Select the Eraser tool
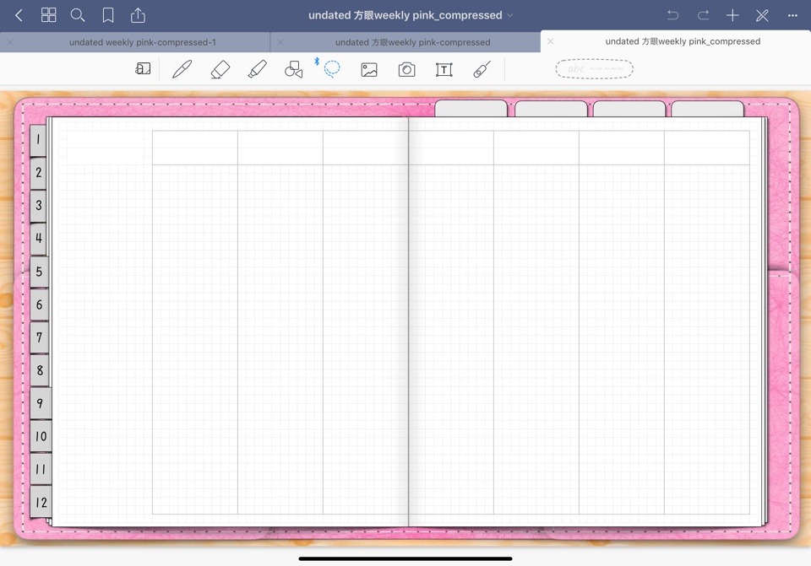Image resolution: width=811 pixels, height=566 pixels. pyautogui.click(x=220, y=68)
